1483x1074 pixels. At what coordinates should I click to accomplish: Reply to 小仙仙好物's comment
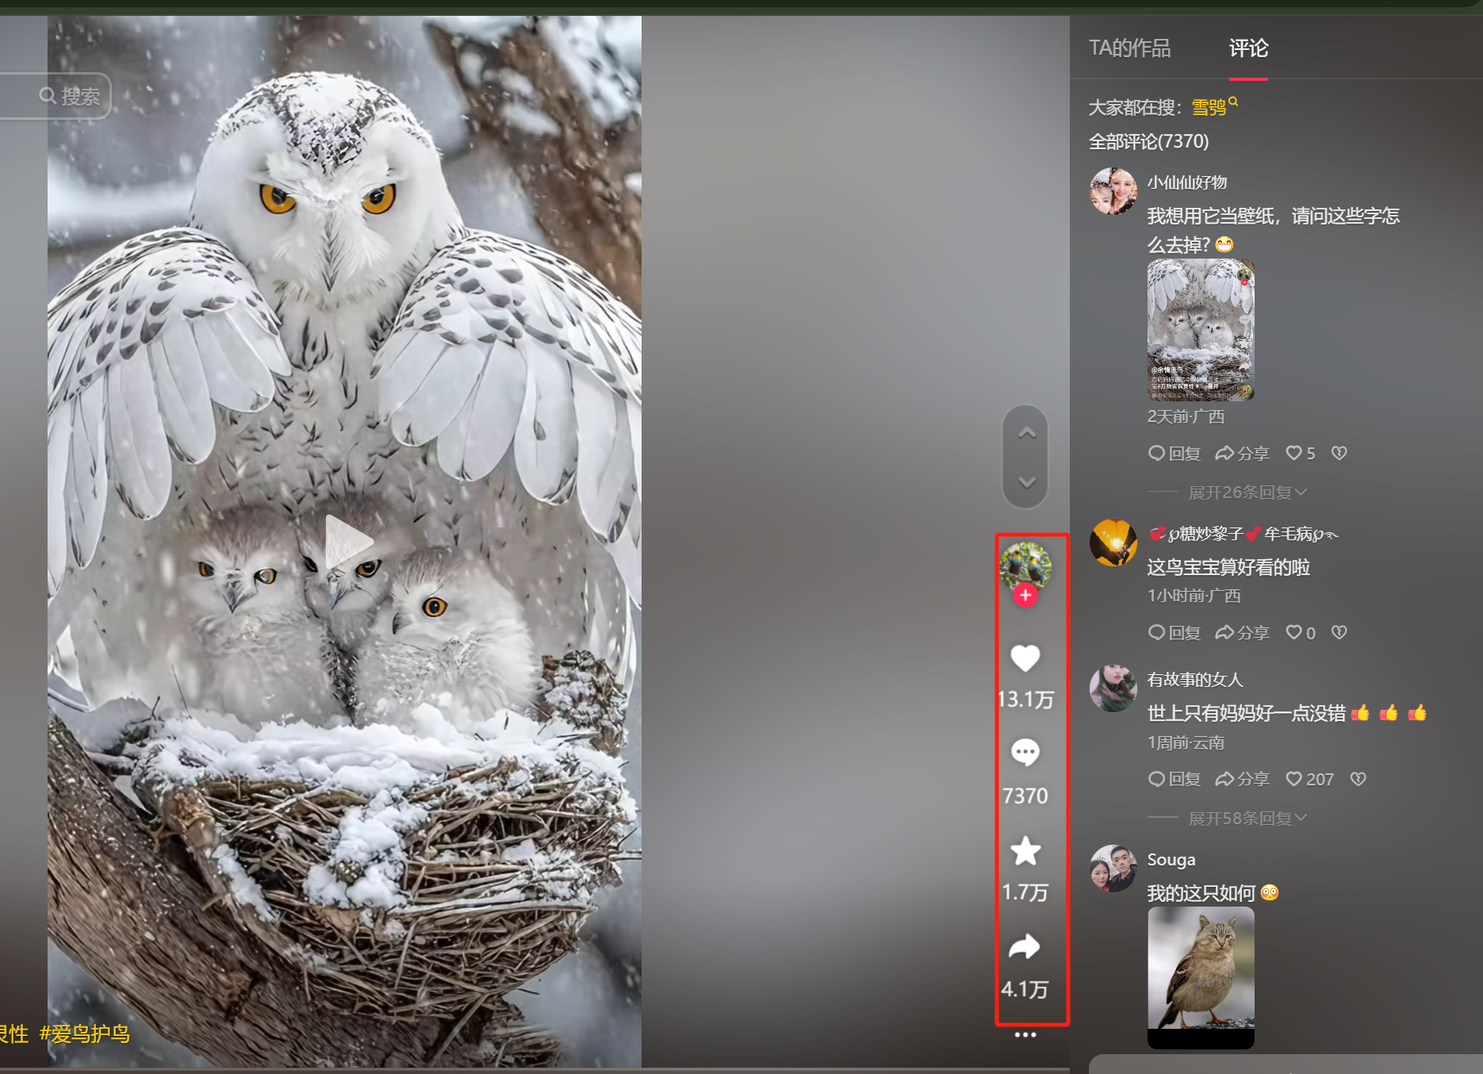point(1175,453)
